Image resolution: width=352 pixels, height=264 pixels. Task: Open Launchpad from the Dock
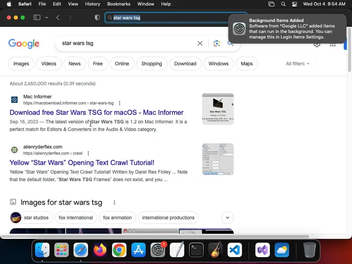pos(62,250)
